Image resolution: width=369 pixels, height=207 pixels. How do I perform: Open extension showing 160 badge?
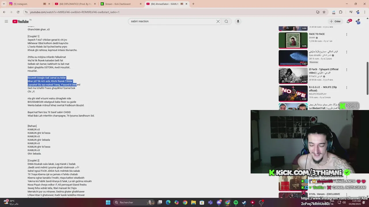[x=334, y=12]
